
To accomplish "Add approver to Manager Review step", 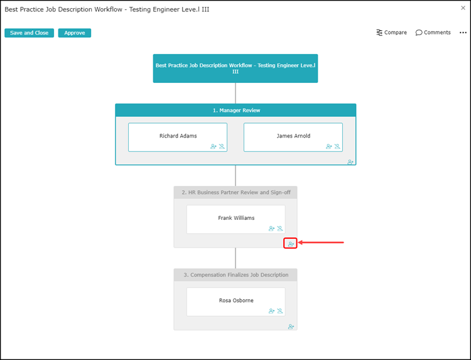I will click(x=350, y=162).
